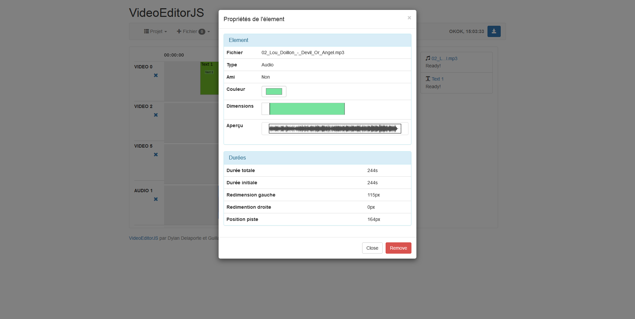
Task: Close the properties dialog with the top X
Action: pyautogui.click(x=409, y=18)
